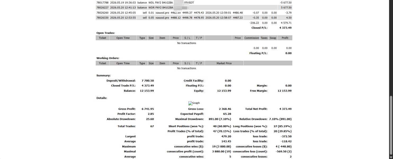Click the Deposit/Withdrawal value 7 780.50

[148, 81]
